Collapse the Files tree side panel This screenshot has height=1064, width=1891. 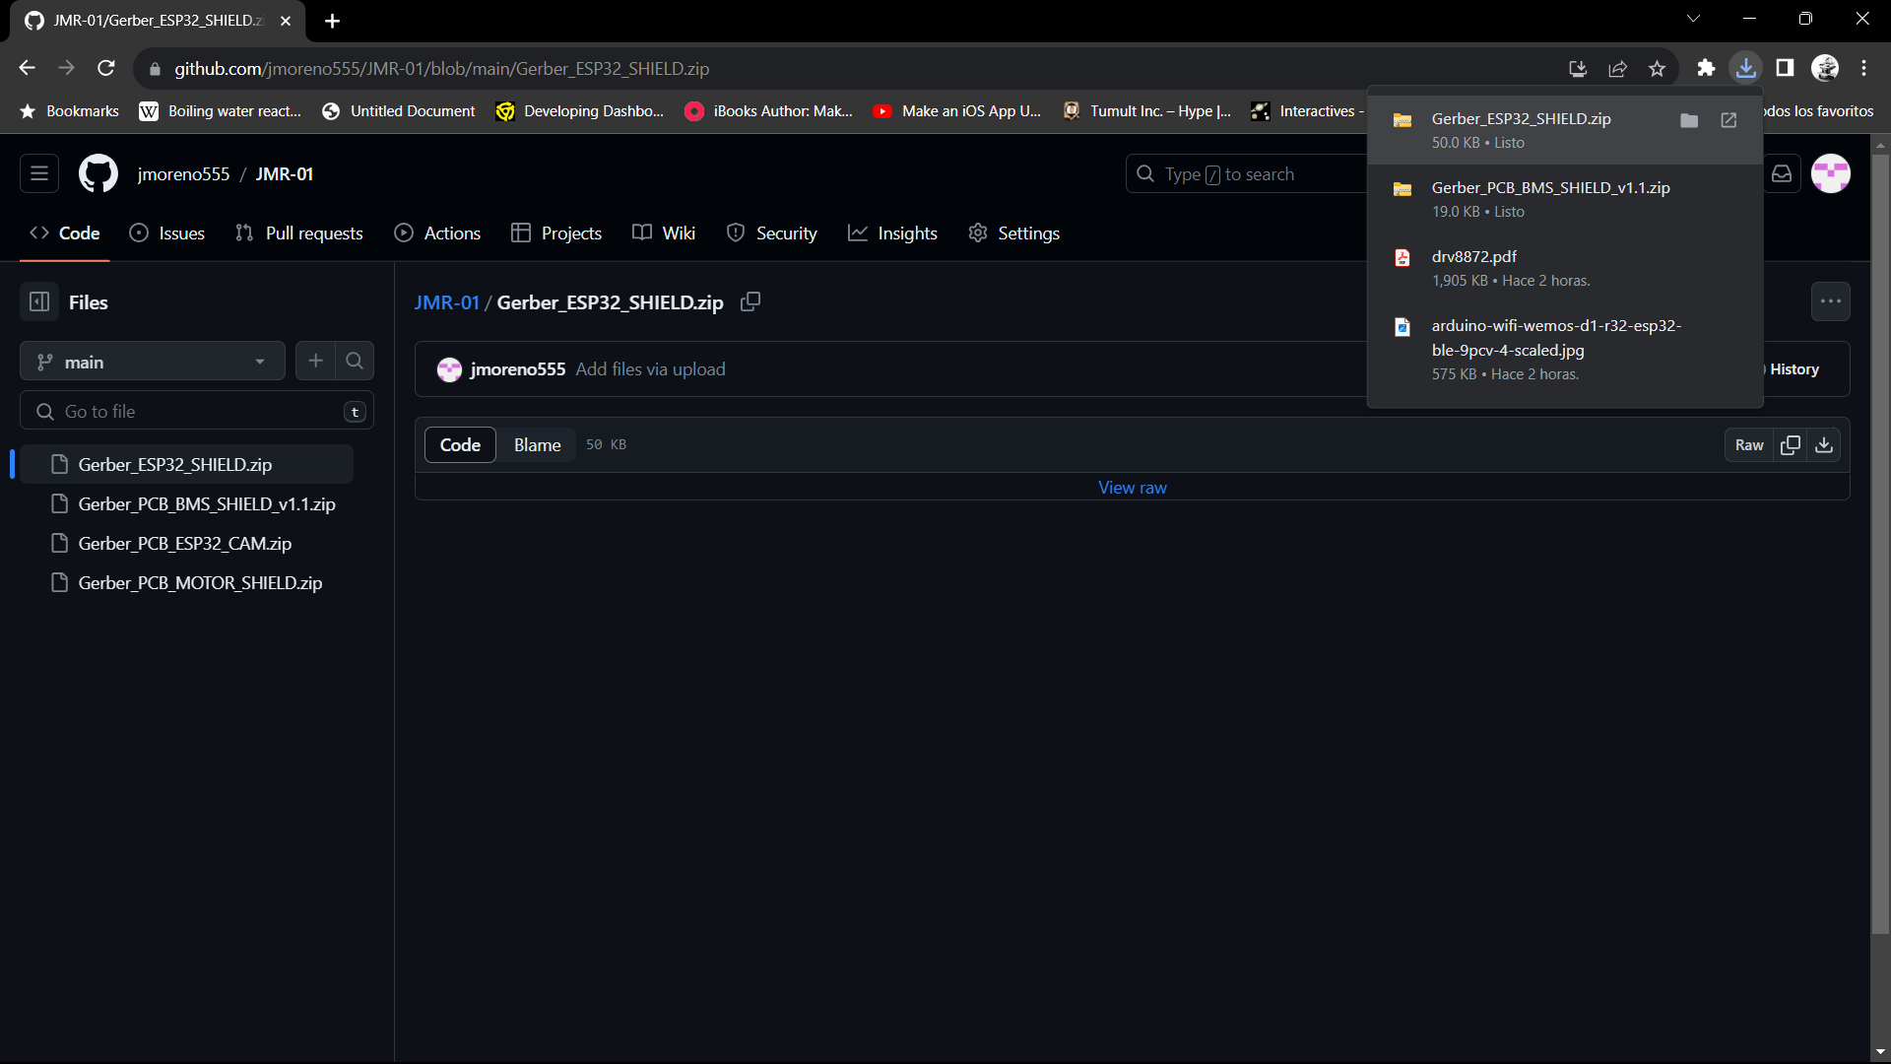[x=39, y=302]
